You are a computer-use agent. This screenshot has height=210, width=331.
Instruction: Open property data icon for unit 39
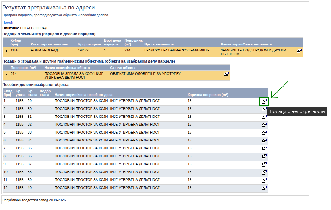coord(264,180)
